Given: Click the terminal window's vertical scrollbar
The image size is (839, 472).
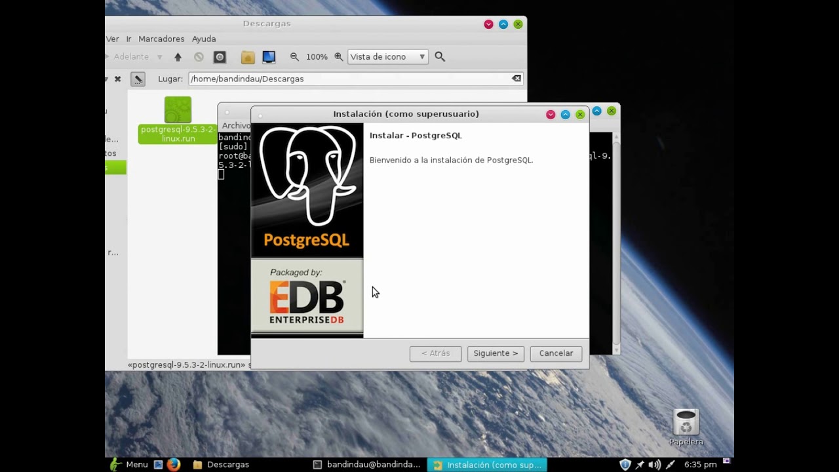Looking at the screenshot, I should (616, 243).
